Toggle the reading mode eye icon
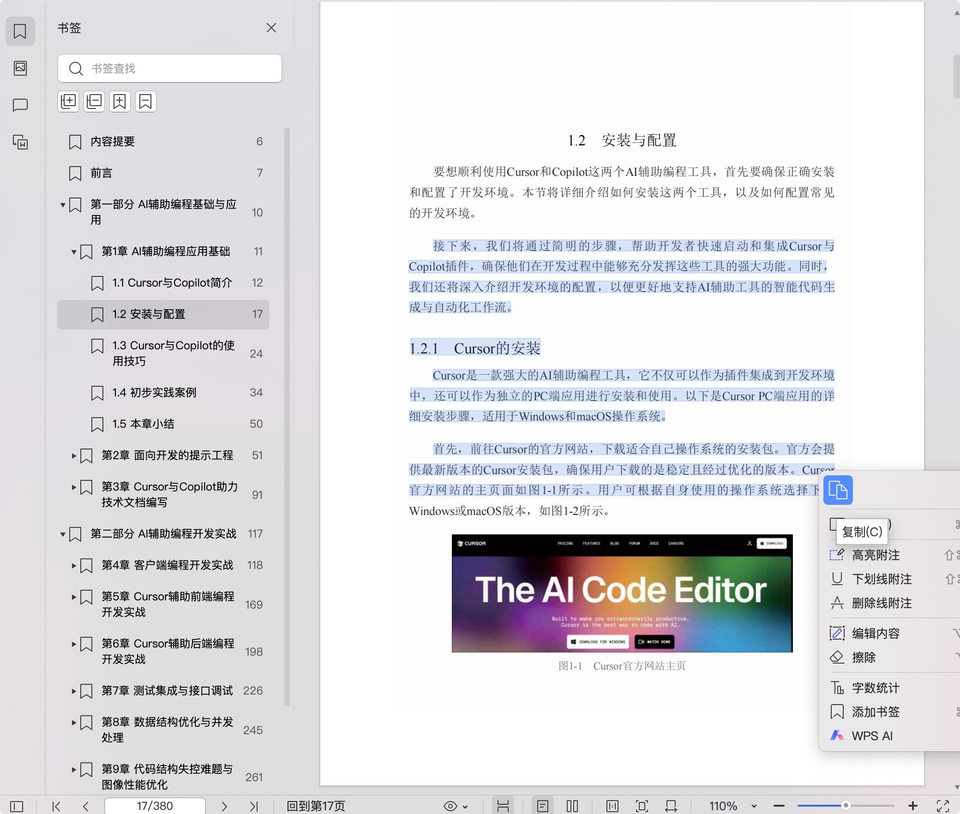Screen dimensions: 960x814 450,806
